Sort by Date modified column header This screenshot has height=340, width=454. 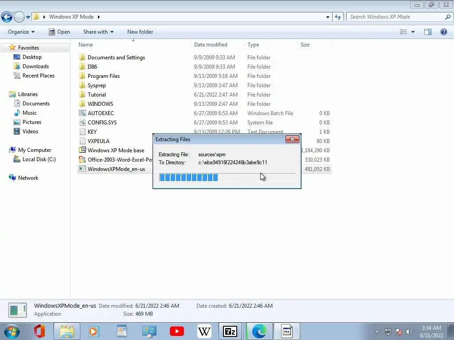coord(211,45)
